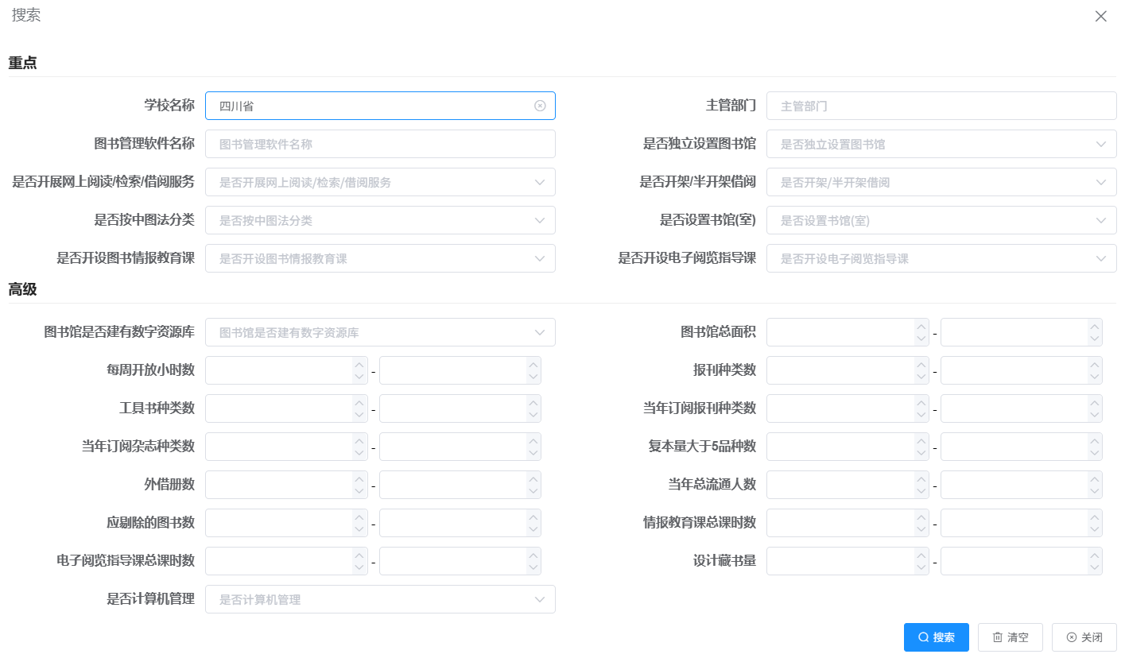Click the 关闭 button at the bottom
The height and width of the screenshot is (658, 1125).
click(x=1084, y=637)
